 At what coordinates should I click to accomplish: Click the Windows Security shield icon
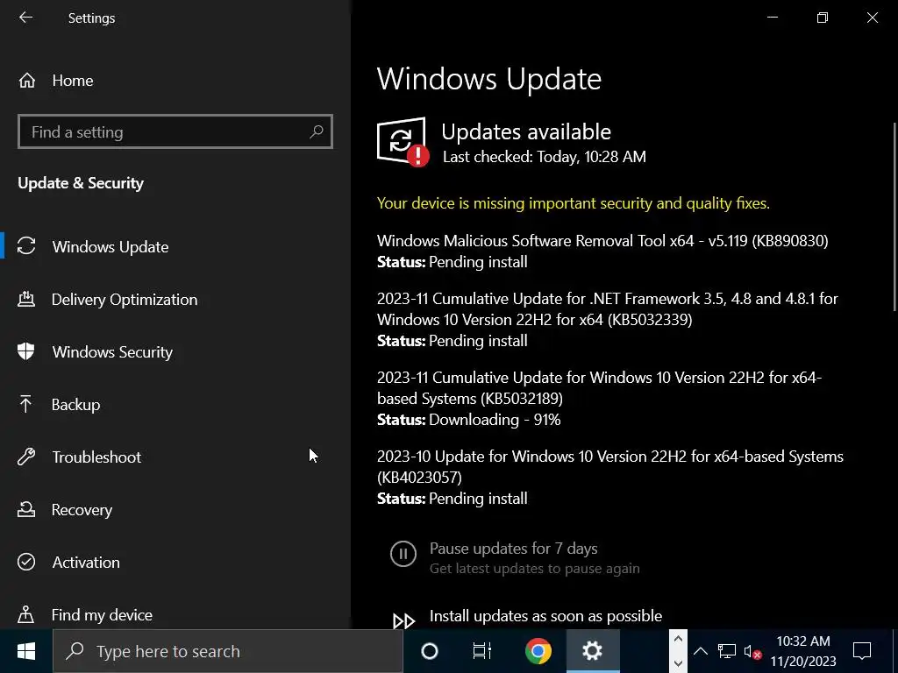26,351
